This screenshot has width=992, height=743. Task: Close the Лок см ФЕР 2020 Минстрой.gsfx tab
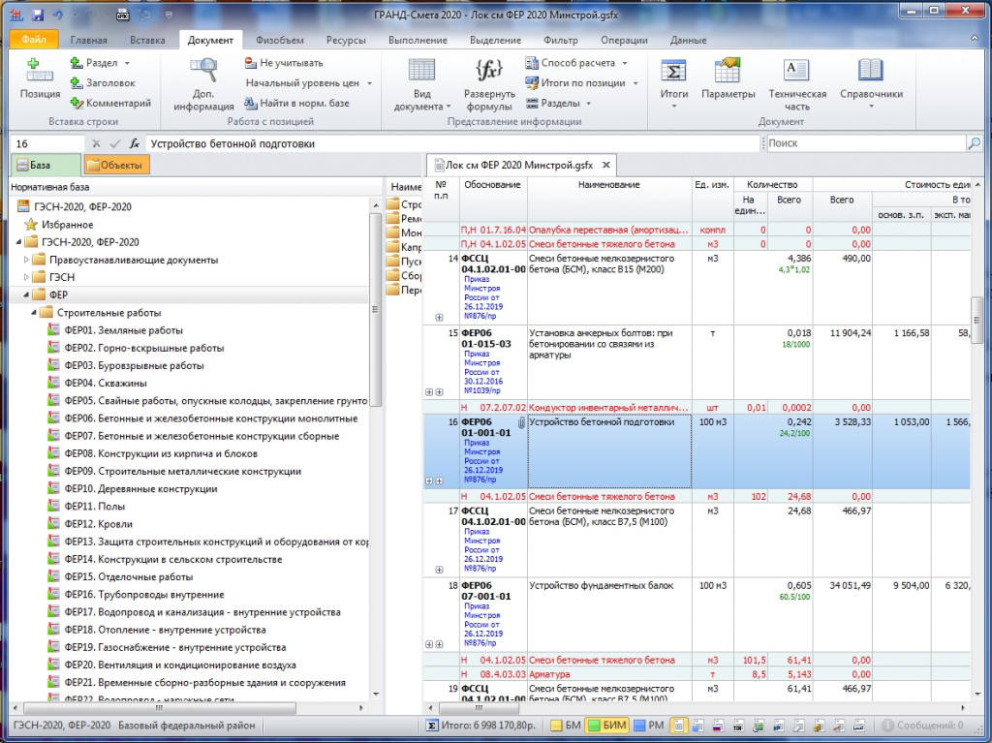(x=606, y=165)
